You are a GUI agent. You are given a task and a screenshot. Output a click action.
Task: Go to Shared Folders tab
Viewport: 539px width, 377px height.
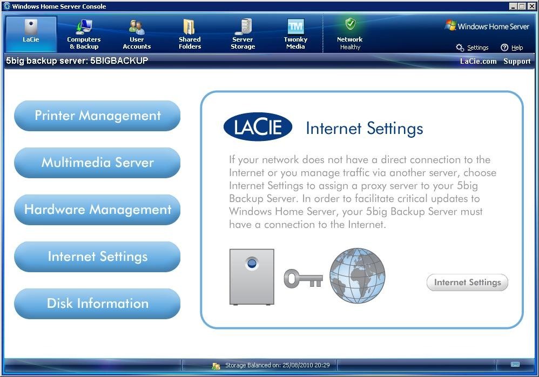190,34
